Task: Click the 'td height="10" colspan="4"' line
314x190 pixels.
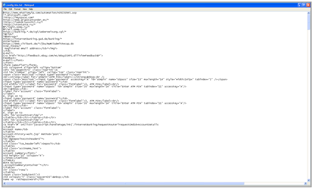Action: [23, 155]
